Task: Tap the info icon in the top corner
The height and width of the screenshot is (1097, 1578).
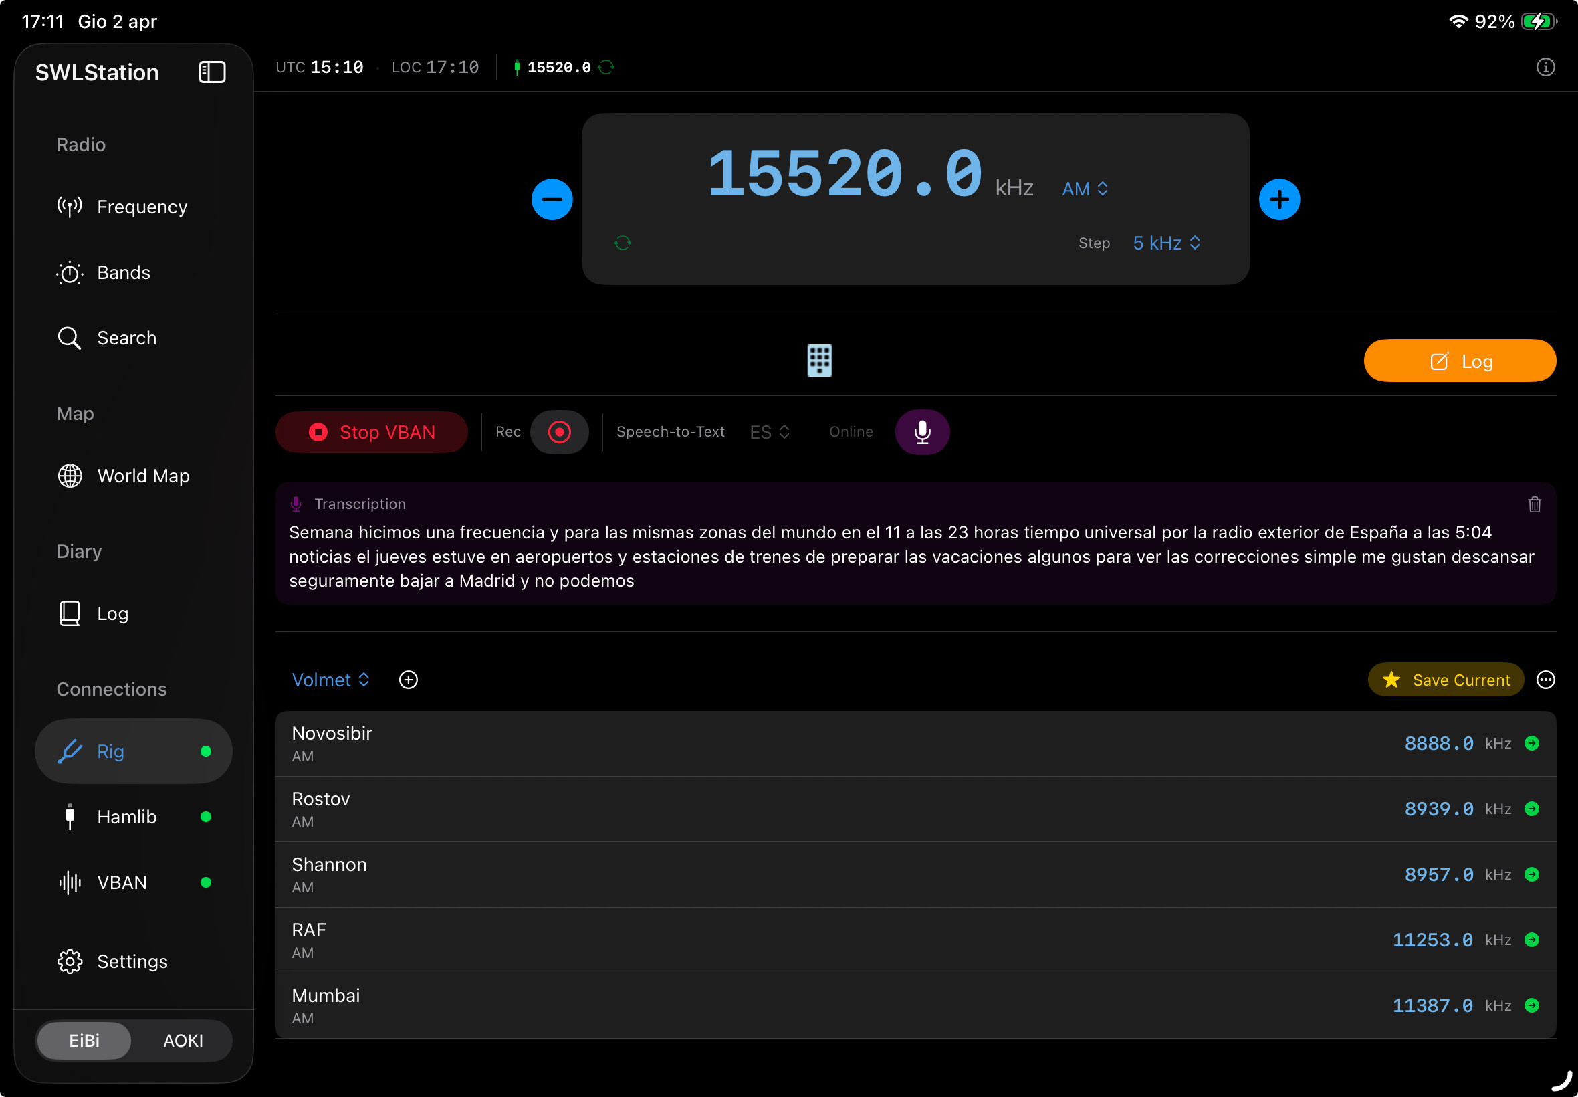Action: [x=1545, y=67]
